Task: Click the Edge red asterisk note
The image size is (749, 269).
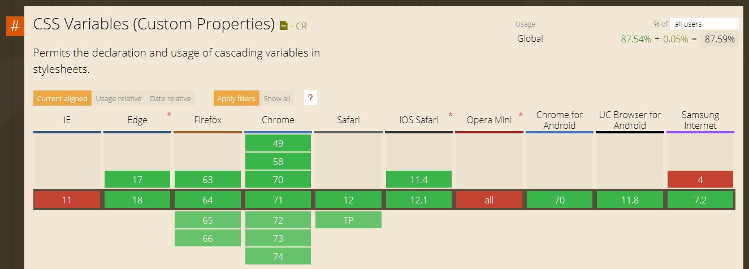Action: coord(168,115)
